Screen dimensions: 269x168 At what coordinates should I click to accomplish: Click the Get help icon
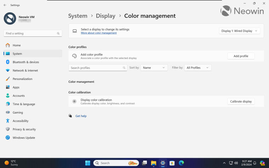(70, 116)
